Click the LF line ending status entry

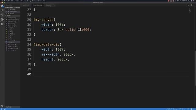click(x=185, y=109)
